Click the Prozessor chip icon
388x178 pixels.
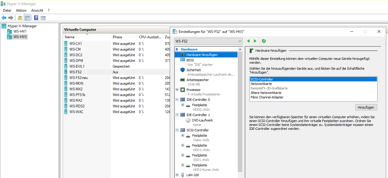click(x=183, y=90)
